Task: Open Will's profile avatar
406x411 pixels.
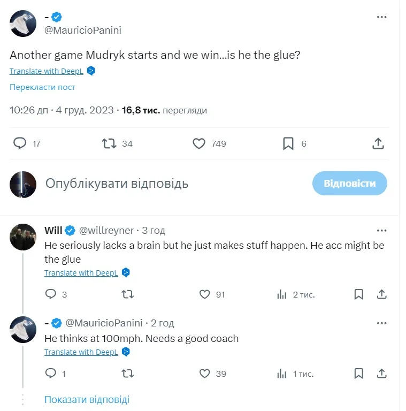Action: (23, 237)
